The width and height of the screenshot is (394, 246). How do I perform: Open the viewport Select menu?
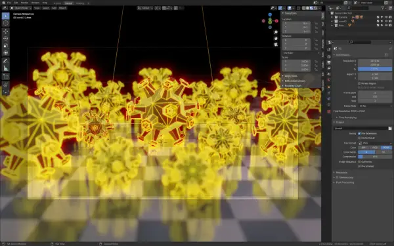[46, 8]
